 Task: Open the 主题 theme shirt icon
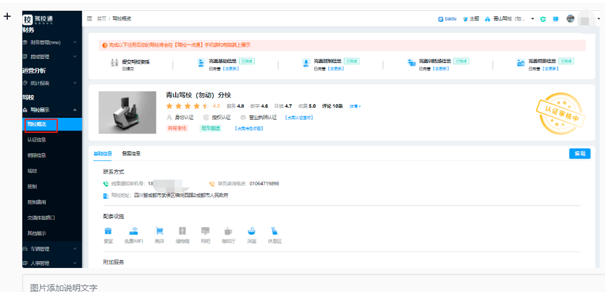pyautogui.click(x=465, y=19)
